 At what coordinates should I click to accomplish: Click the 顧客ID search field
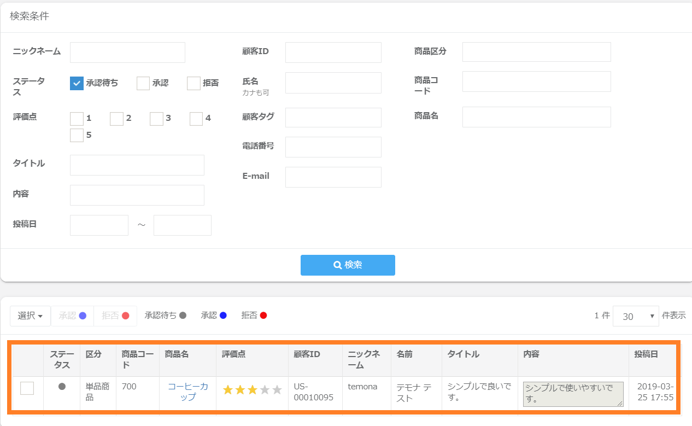pyautogui.click(x=333, y=52)
